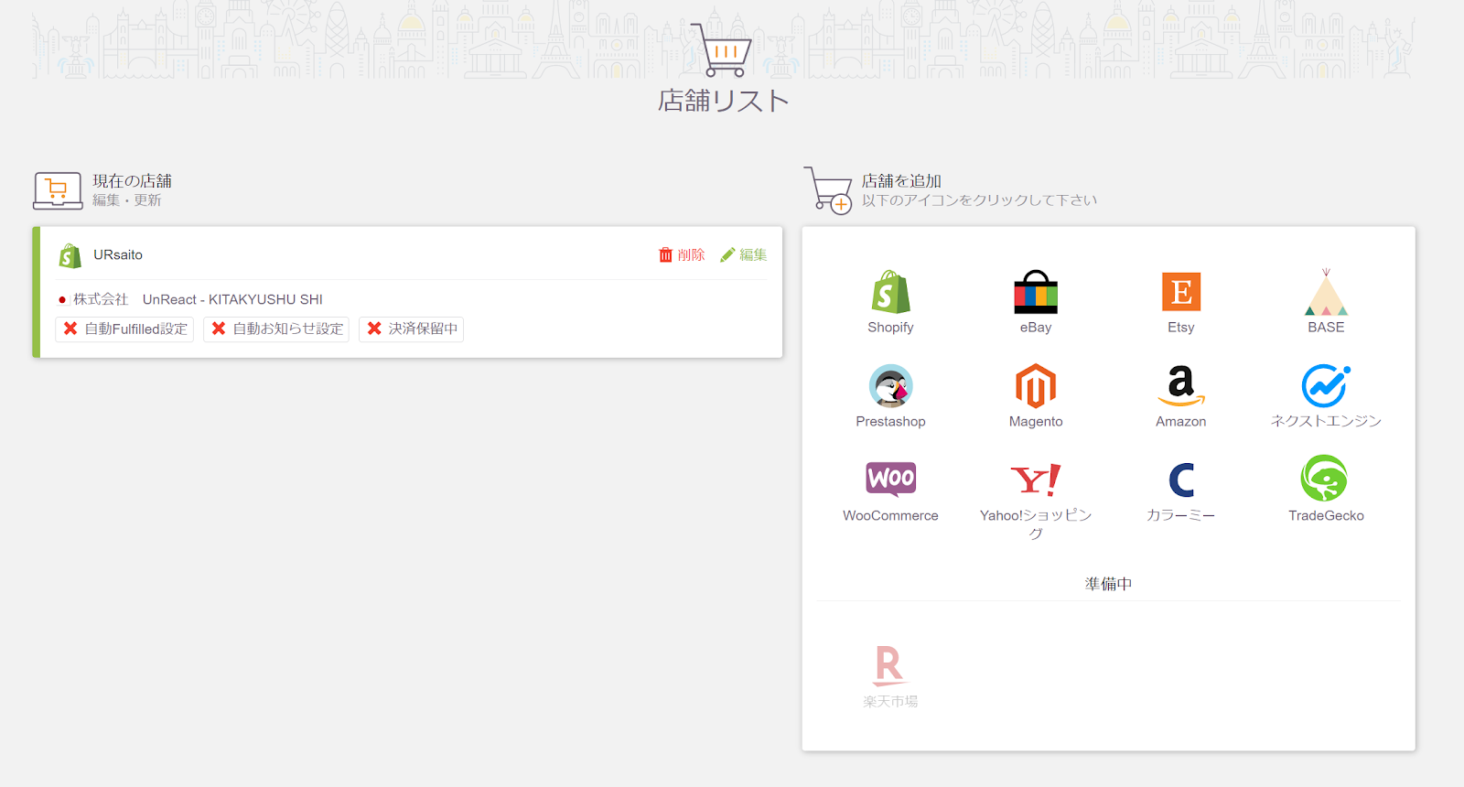
Task: Toggle the 自動お知らせ設定 status tag
Action: click(277, 329)
